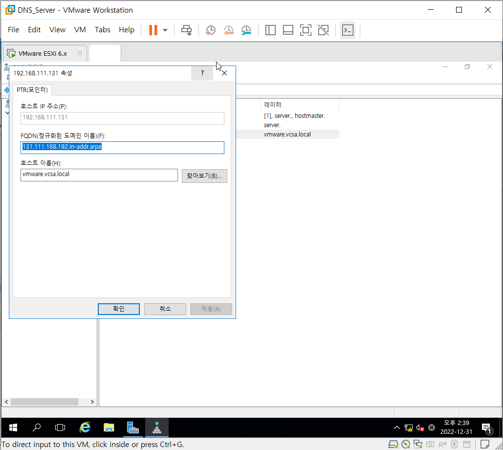The image size is (503, 450).
Task: Open the taskbar clock showing 오후 2:39
Action: [x=456, y=427]
